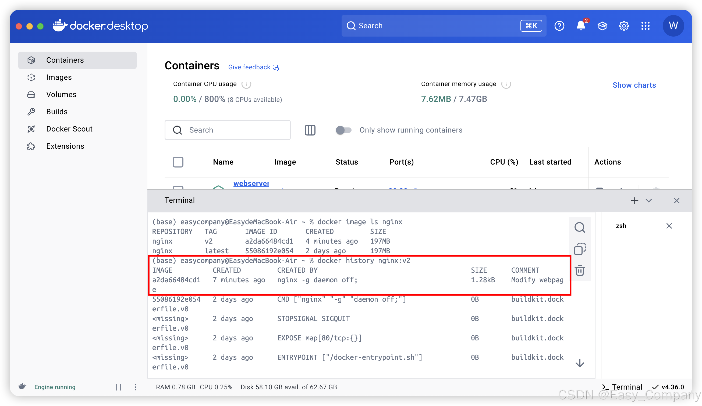Pause the engine with pause button
Image resolution: width=702 pixels, height=406 pixels.
tap(118, 387)
